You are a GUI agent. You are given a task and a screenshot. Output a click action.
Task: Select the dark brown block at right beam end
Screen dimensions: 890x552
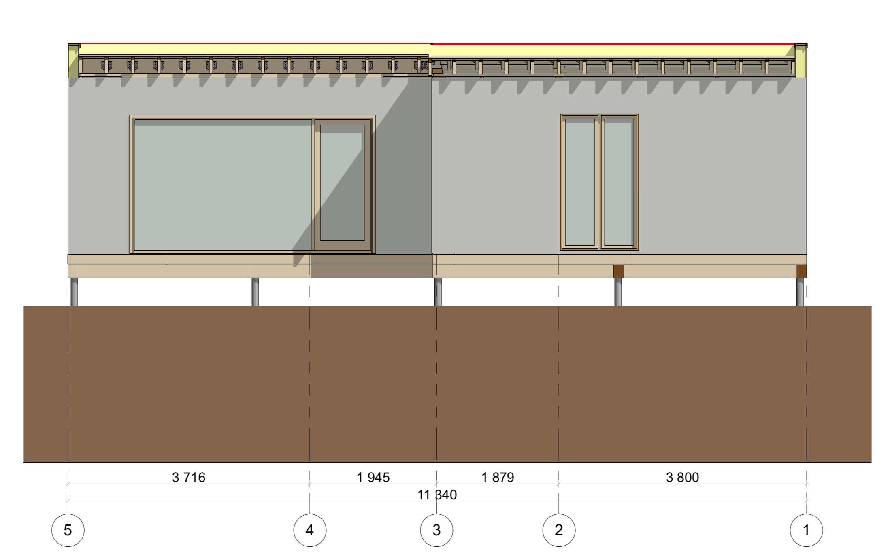point(801,271)
